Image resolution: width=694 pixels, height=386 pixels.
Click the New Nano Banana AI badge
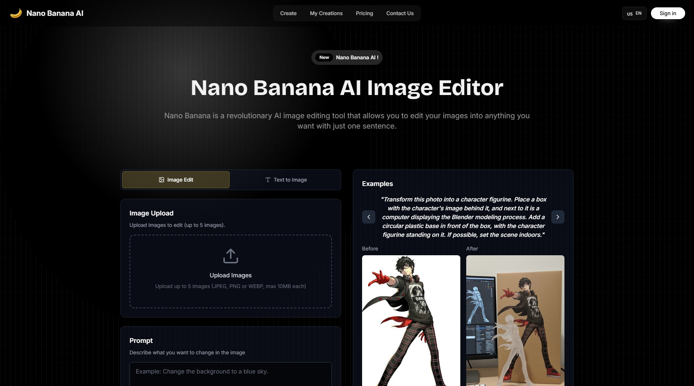(x=347, y=57)
